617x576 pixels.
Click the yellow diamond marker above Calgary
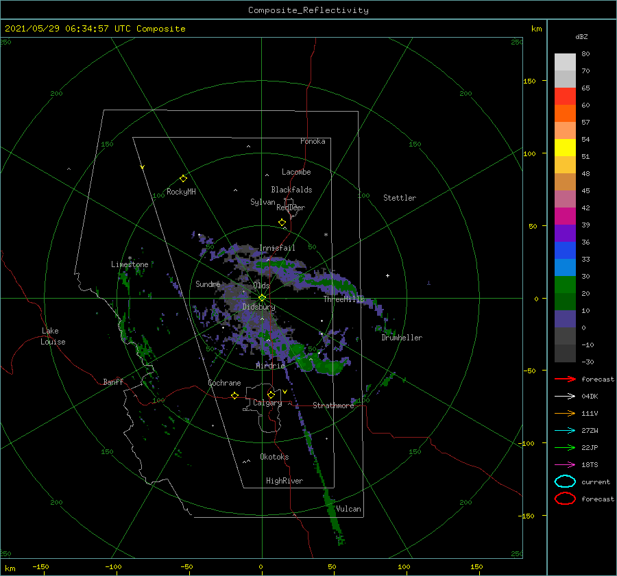(271, 395)
